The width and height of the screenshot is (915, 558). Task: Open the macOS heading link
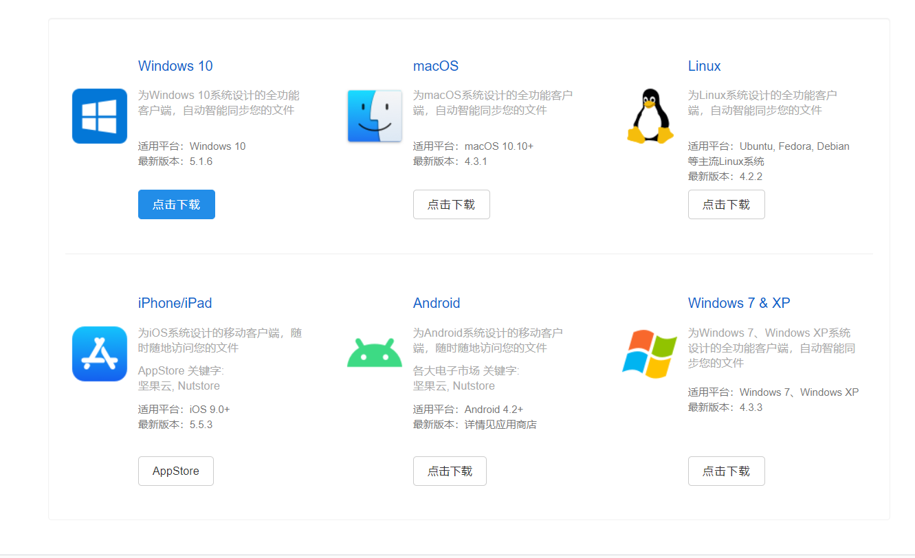pyautogui.click(x=434, y=66)
